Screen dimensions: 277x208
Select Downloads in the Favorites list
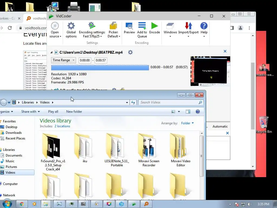pyautogui.click(x=14, y=133)
